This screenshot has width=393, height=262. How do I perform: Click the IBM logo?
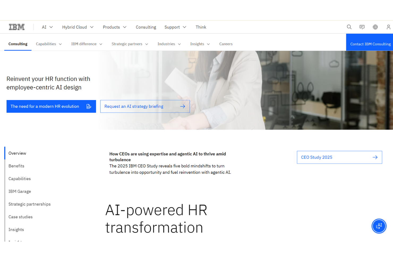[x=16, y=27]
